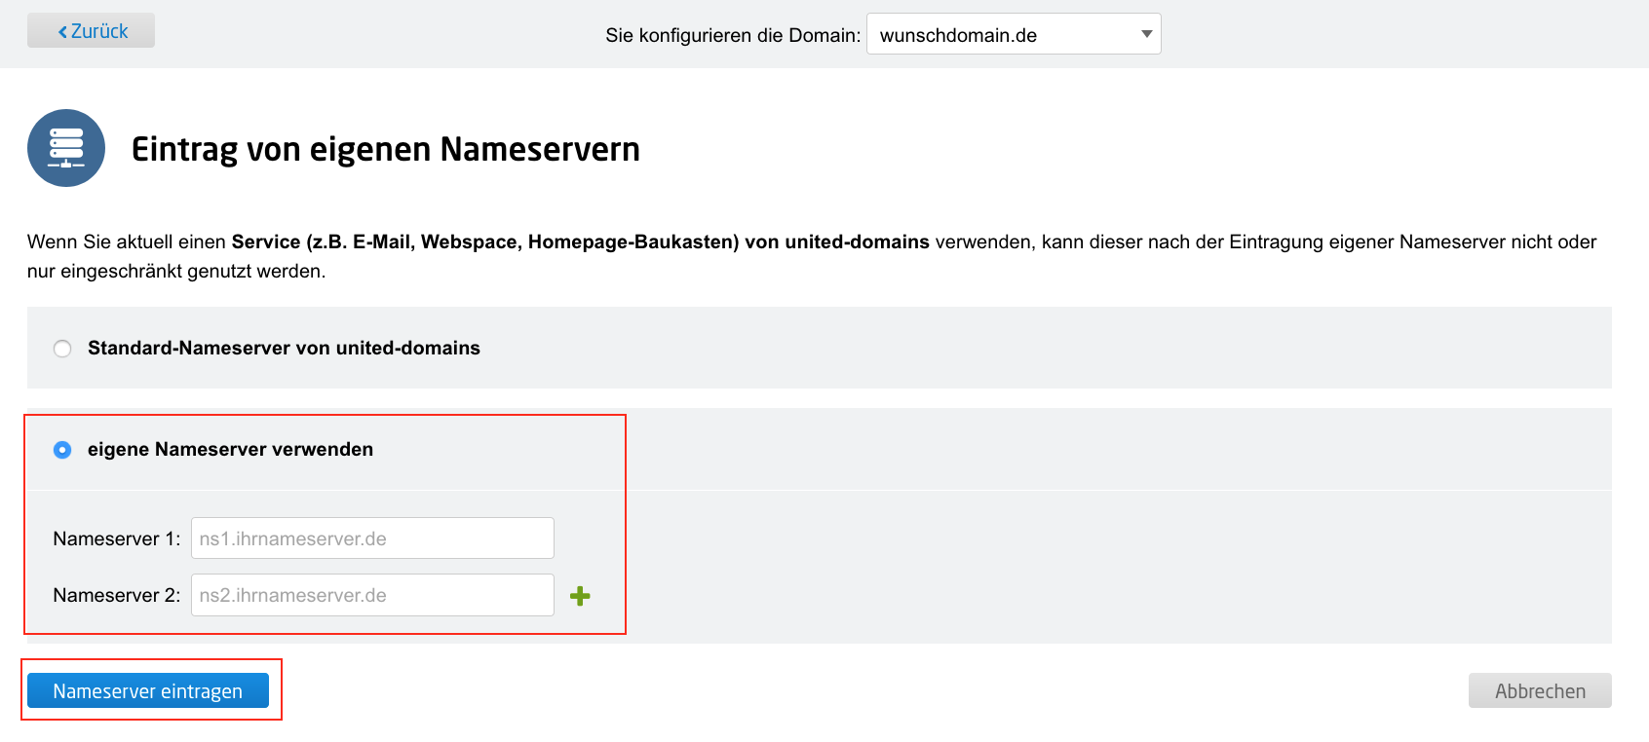Click the 'Eintrag von eigenen Nameservern' heading
This screenshot has width=1649, height=742.
[386, 149]
